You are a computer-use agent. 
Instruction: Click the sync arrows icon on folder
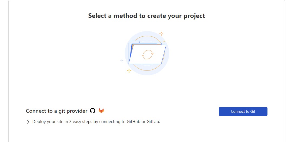(148, 54)
